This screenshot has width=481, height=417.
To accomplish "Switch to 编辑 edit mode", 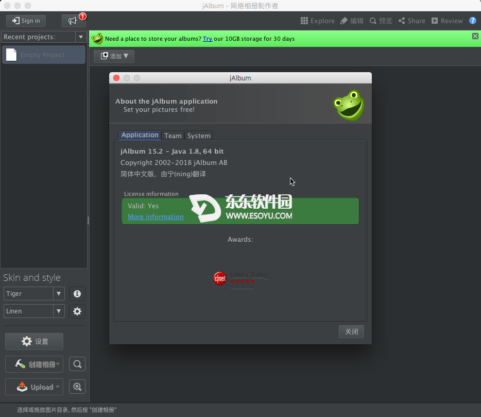I will click(x=352, y=21).
